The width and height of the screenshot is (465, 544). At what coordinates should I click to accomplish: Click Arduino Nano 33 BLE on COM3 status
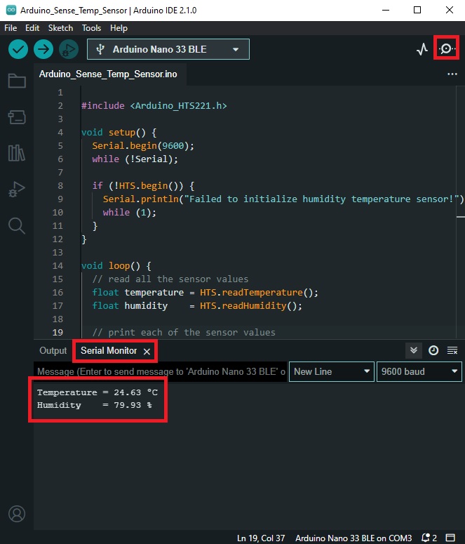pyautogui.click(x=353, y=538)
